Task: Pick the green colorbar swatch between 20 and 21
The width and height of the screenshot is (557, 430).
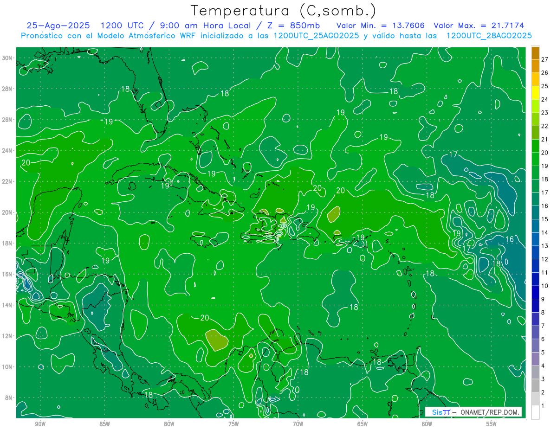Action: click(535, 146)
